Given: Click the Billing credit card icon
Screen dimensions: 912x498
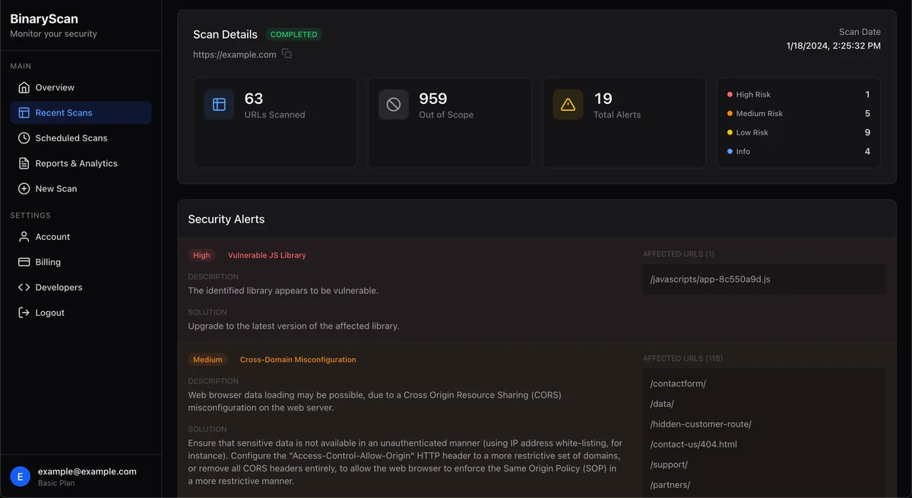Looking at the screenshot, I should 24,262.
